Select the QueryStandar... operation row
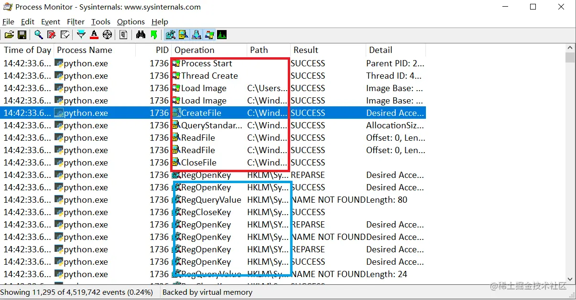 (213, 125)
